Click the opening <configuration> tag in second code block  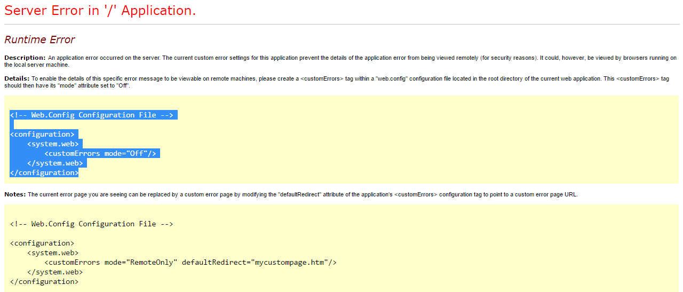pos(42,243)
